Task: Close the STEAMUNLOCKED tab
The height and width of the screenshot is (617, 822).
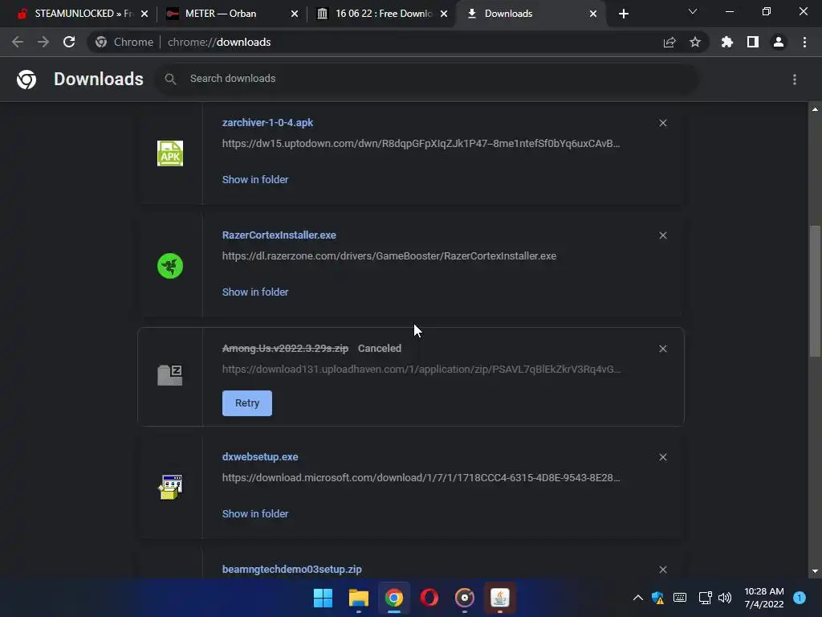Action: point(144,14)
